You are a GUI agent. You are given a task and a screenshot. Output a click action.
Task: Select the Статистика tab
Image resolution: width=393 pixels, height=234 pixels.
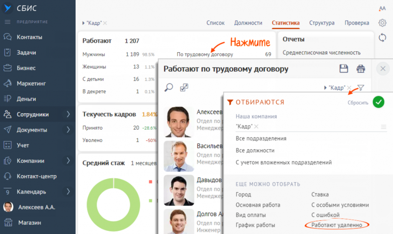coord(286,23)
